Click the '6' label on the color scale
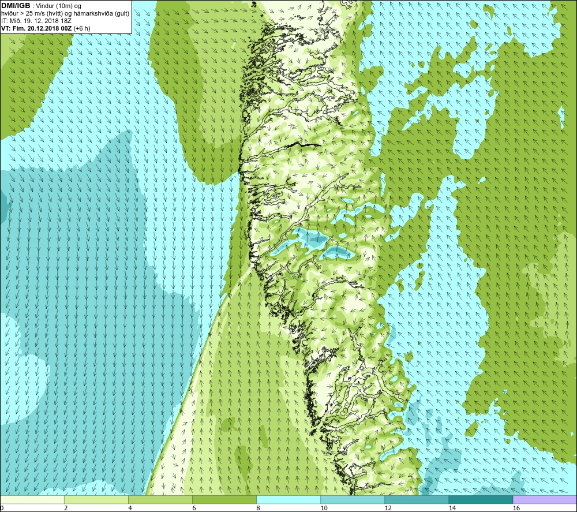 click(194, 509)
